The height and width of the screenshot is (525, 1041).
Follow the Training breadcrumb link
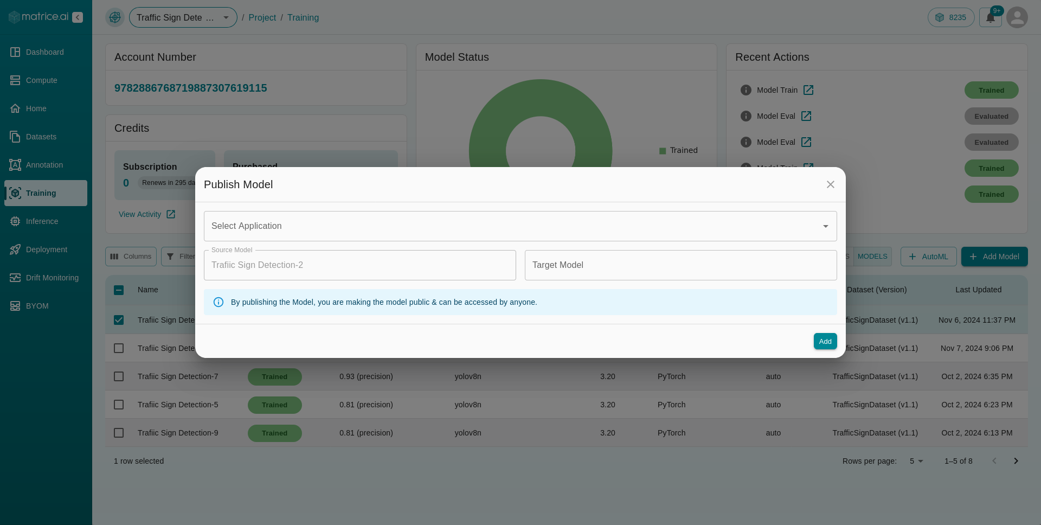click(303, 17)
